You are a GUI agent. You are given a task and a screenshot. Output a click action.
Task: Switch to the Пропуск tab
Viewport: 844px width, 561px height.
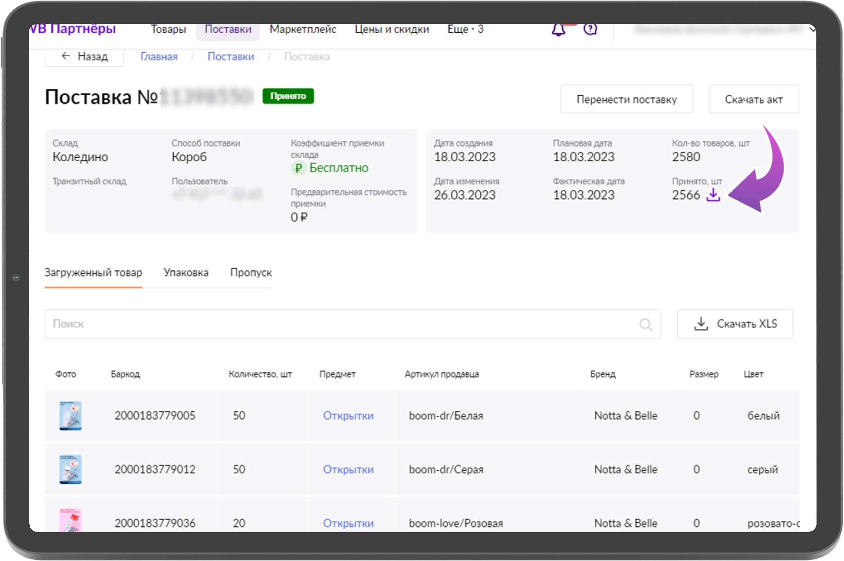251,273
